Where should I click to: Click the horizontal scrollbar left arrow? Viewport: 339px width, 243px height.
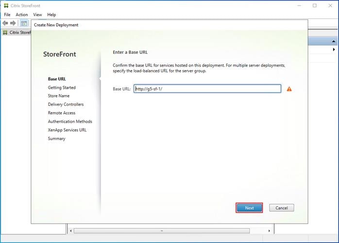pos(71,231)
